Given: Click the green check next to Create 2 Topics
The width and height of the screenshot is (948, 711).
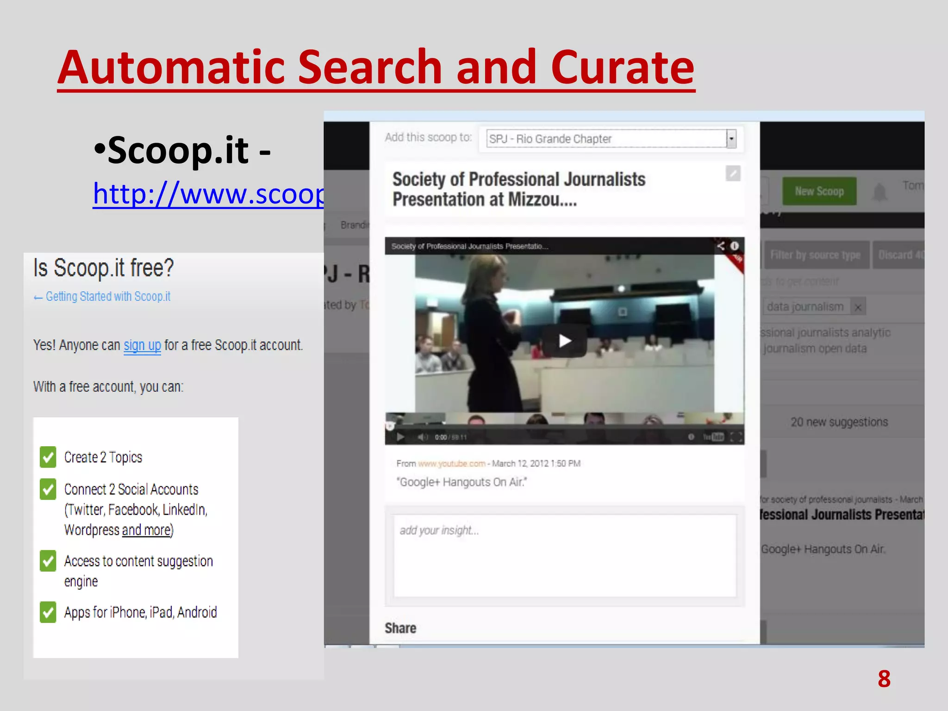Looking at the screenshot, I should click(48, 457).
